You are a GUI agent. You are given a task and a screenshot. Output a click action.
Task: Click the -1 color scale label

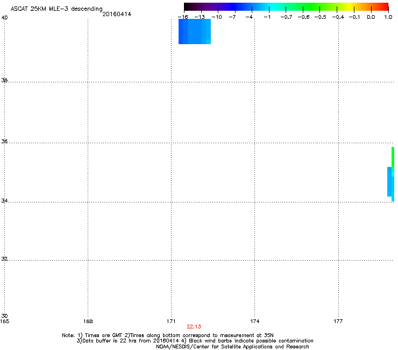click(267, 17)
